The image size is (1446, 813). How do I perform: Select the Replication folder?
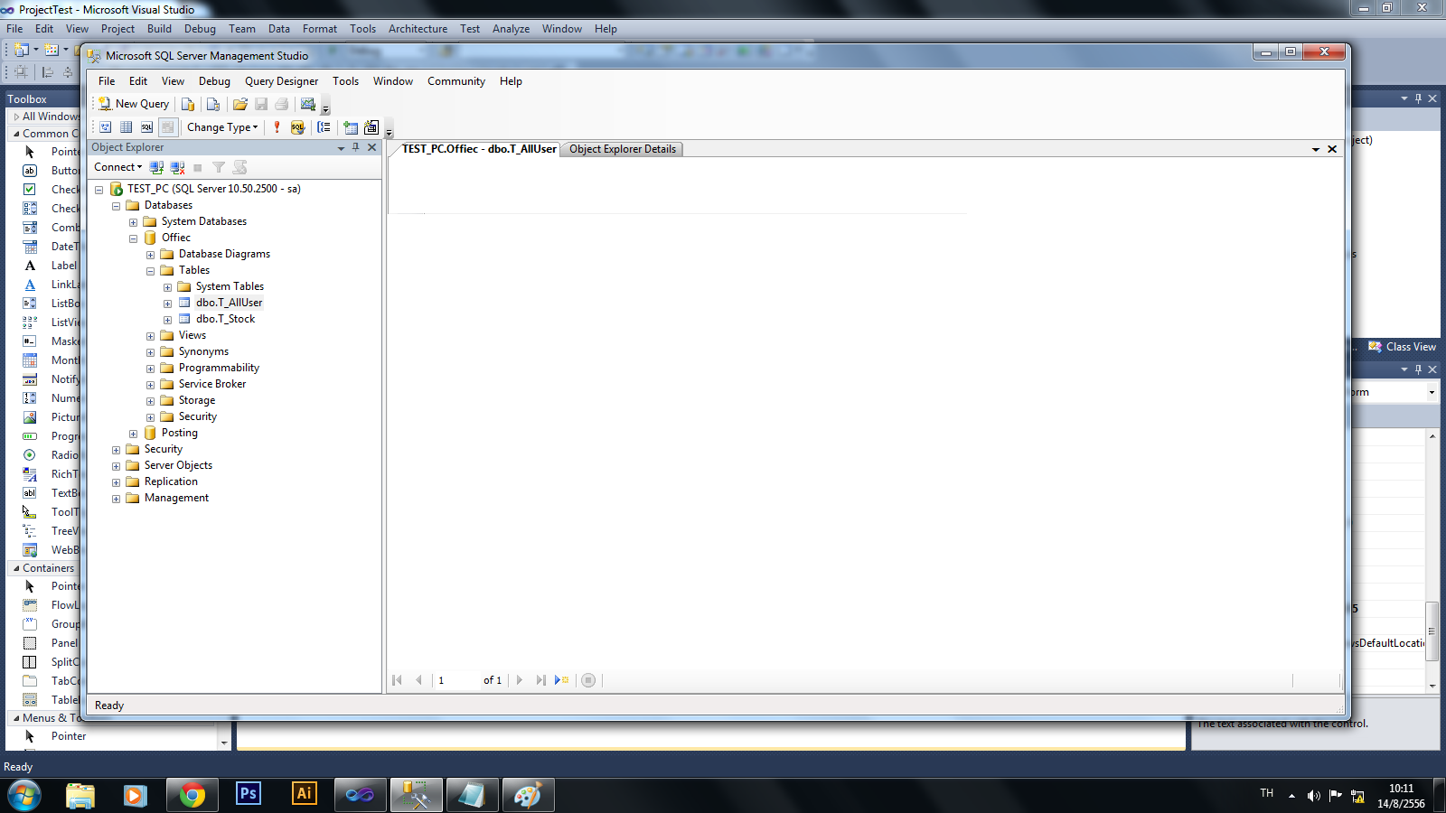click(171, 481)
